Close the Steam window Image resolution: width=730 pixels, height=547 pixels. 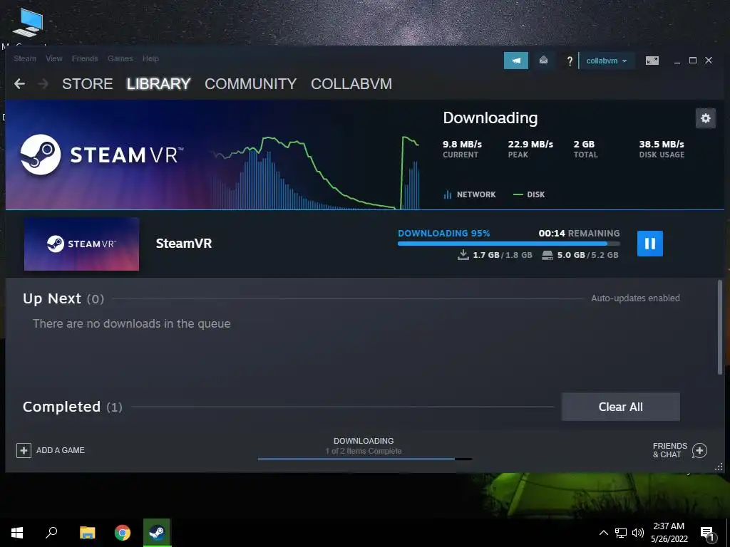pos(709,61)
